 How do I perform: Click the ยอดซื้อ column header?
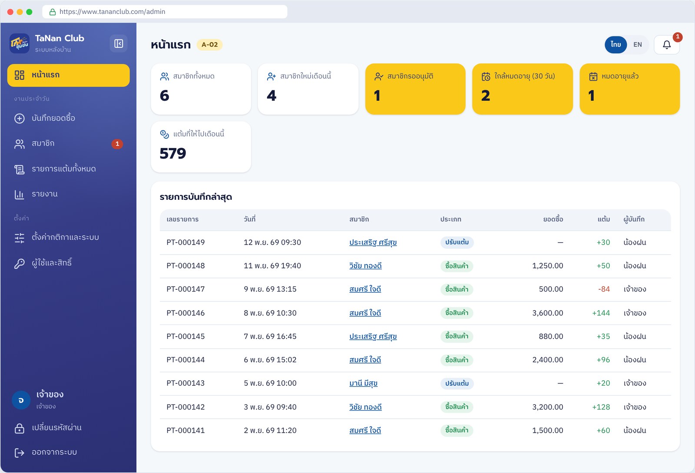click(x=553, y=219)
